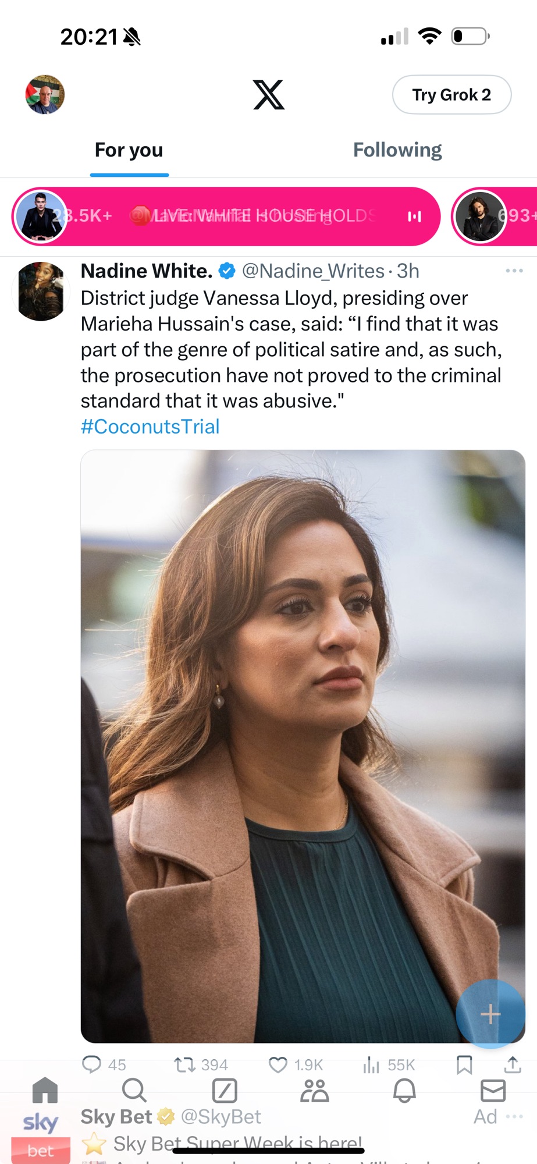Open the notifications bell tab
Image resolution: width=537 pixels, height=1164 pixels.
pos(404,1091)
